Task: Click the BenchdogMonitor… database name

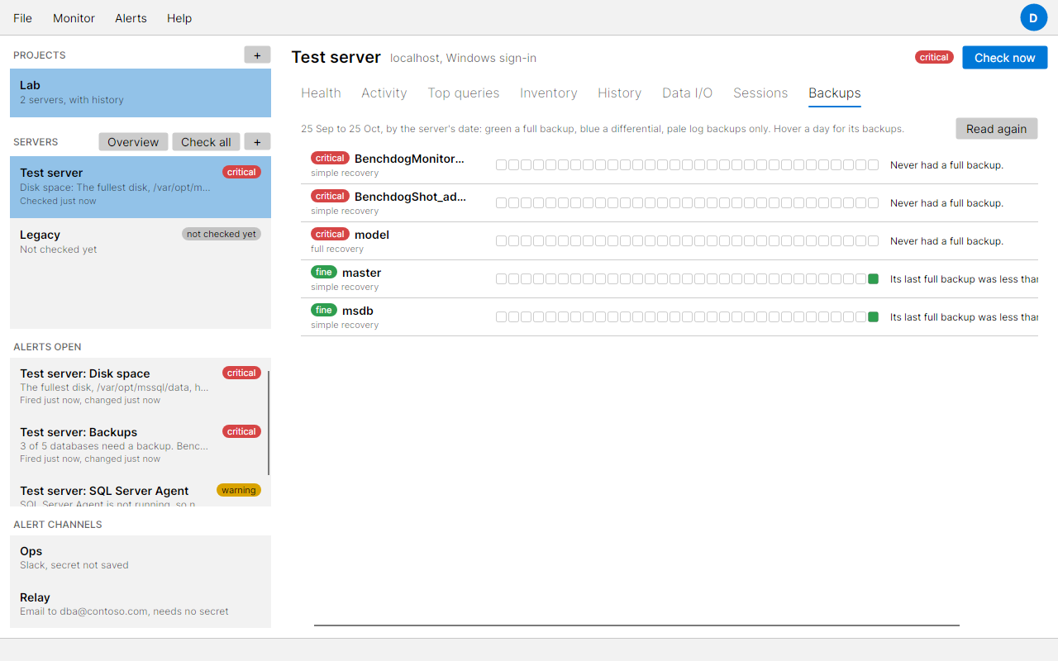Action: pyautogui.click(x=409, y=159)
